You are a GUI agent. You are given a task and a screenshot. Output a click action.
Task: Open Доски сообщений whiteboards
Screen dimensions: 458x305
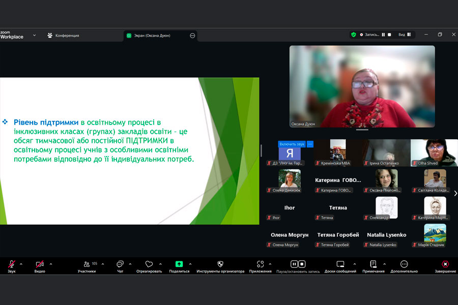pyautogui.click(x=340, y=264)
